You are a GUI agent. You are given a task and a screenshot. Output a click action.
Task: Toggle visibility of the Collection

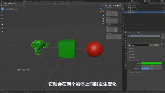click(x=163, y=7)
